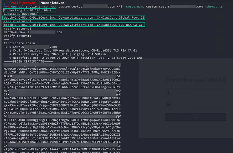Click the a:PKEY rsaEncryption 2048 bit line
The height and width of the screenshot is (153, 233).
tap(58, 54)
